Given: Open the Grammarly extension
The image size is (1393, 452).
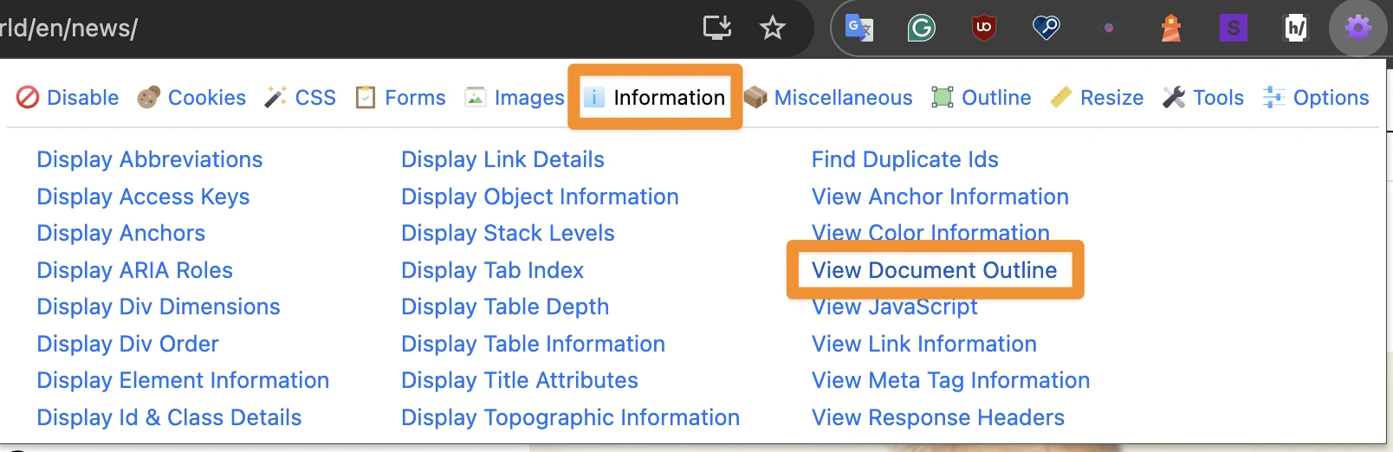Looking at the screenshot, I should click(x=921, y=29).
